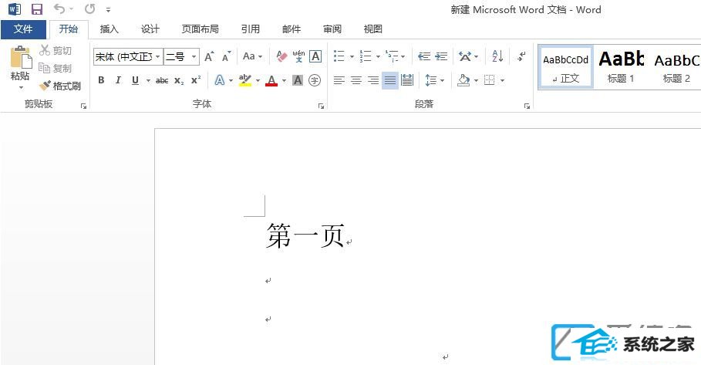Sort text with A-Z sort icon
This screenshot has width=701, height=365.
(497, 56)
